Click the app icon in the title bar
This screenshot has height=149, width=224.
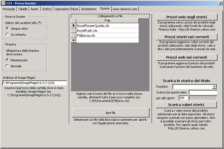click(3, 3)
